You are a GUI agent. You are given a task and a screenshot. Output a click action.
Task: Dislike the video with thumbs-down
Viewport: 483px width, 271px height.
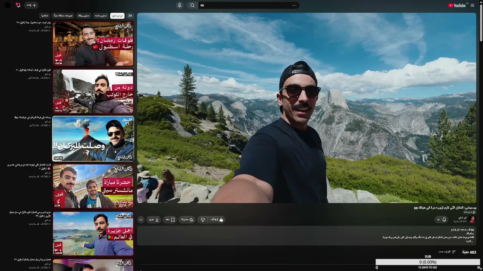tap(203, 219)
